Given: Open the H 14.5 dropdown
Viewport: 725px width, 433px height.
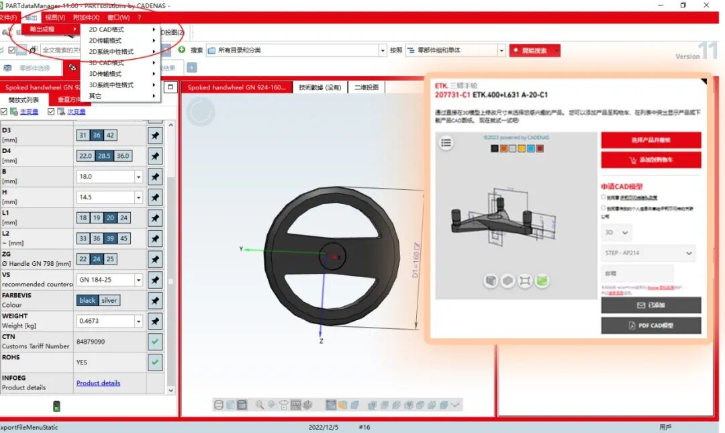Looking at the screenshot, I should (138, 197).
